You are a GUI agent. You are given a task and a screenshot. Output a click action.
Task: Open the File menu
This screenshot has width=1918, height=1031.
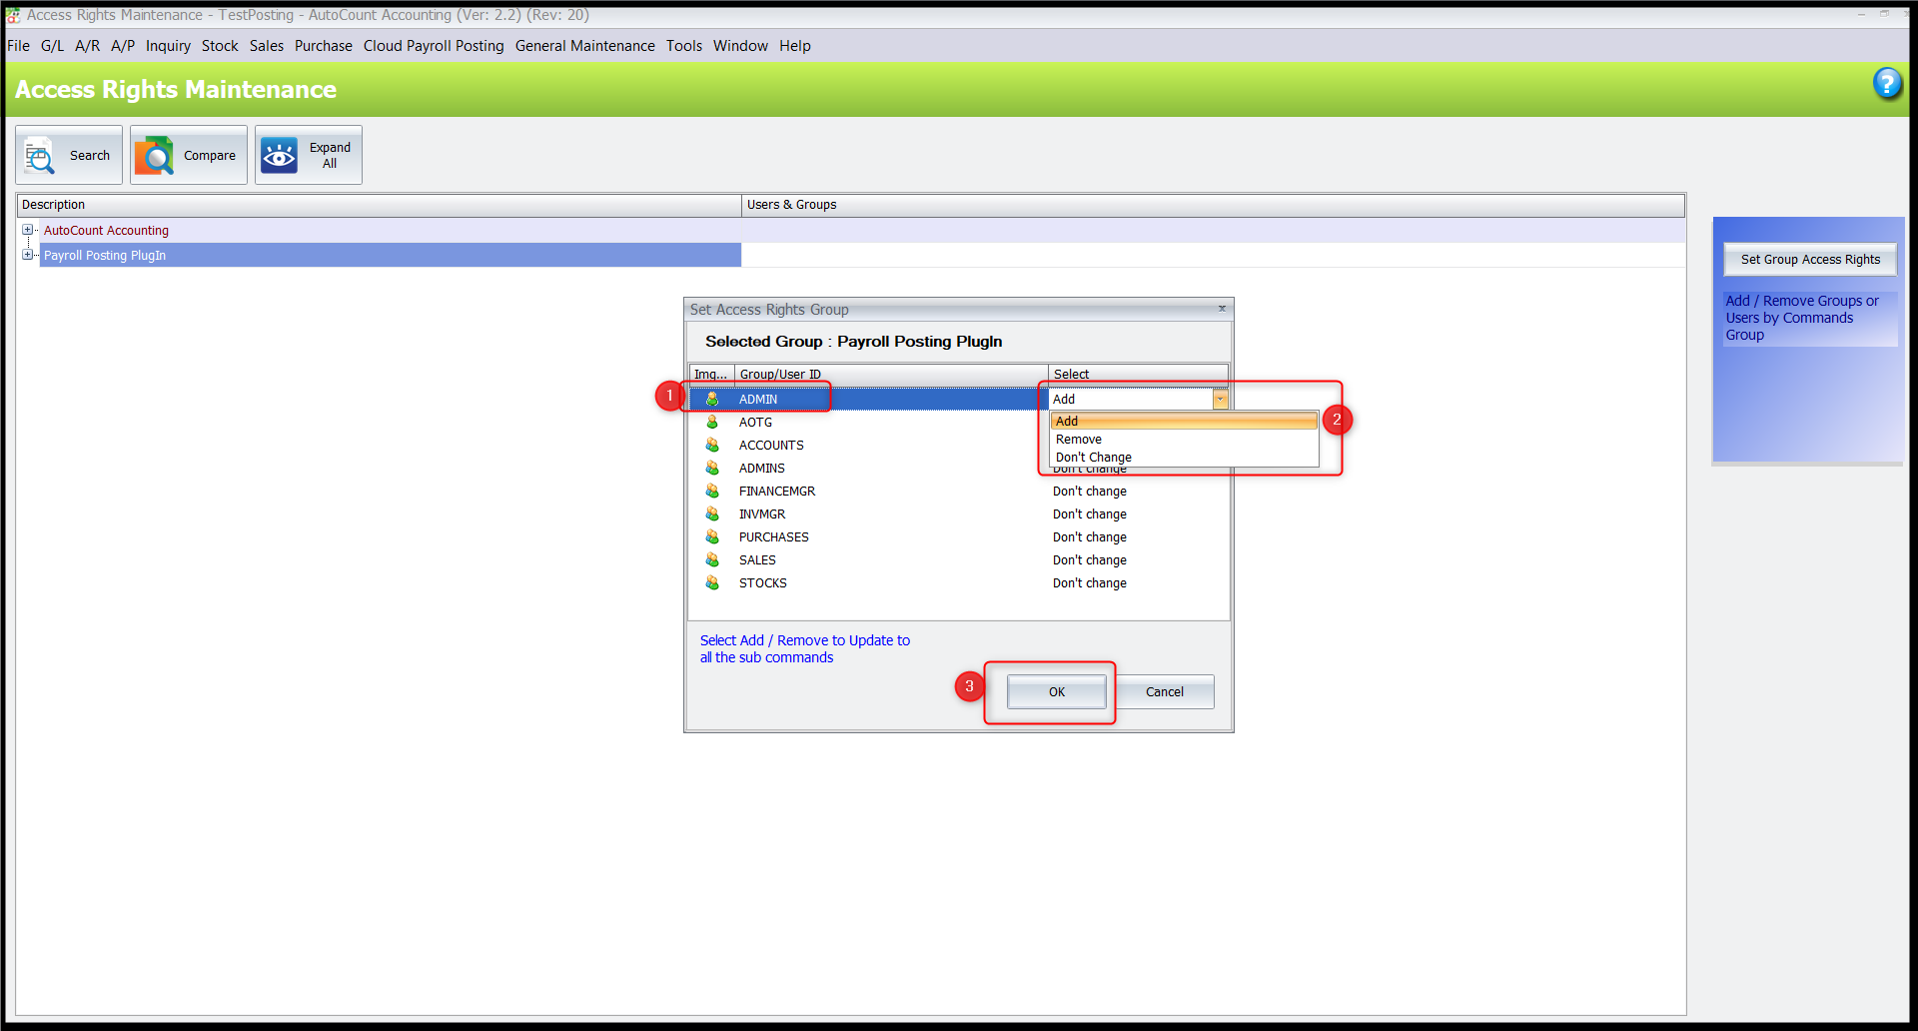(x=18, y=46)
